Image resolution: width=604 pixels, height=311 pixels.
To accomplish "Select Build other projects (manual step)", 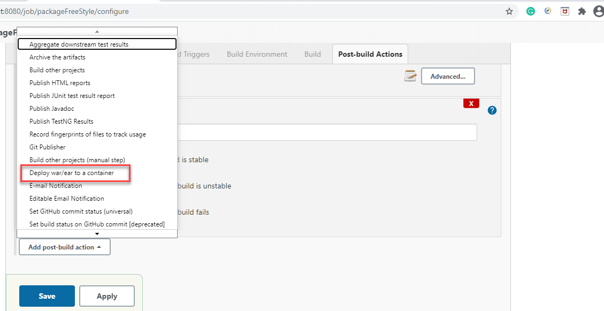I will pyautogui.click(x=97, y=160).
